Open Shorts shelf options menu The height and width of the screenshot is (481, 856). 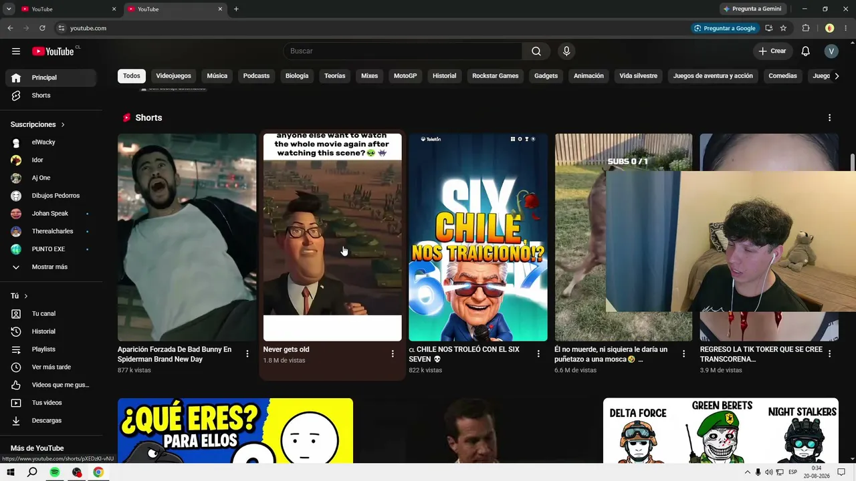pos(829,118)
